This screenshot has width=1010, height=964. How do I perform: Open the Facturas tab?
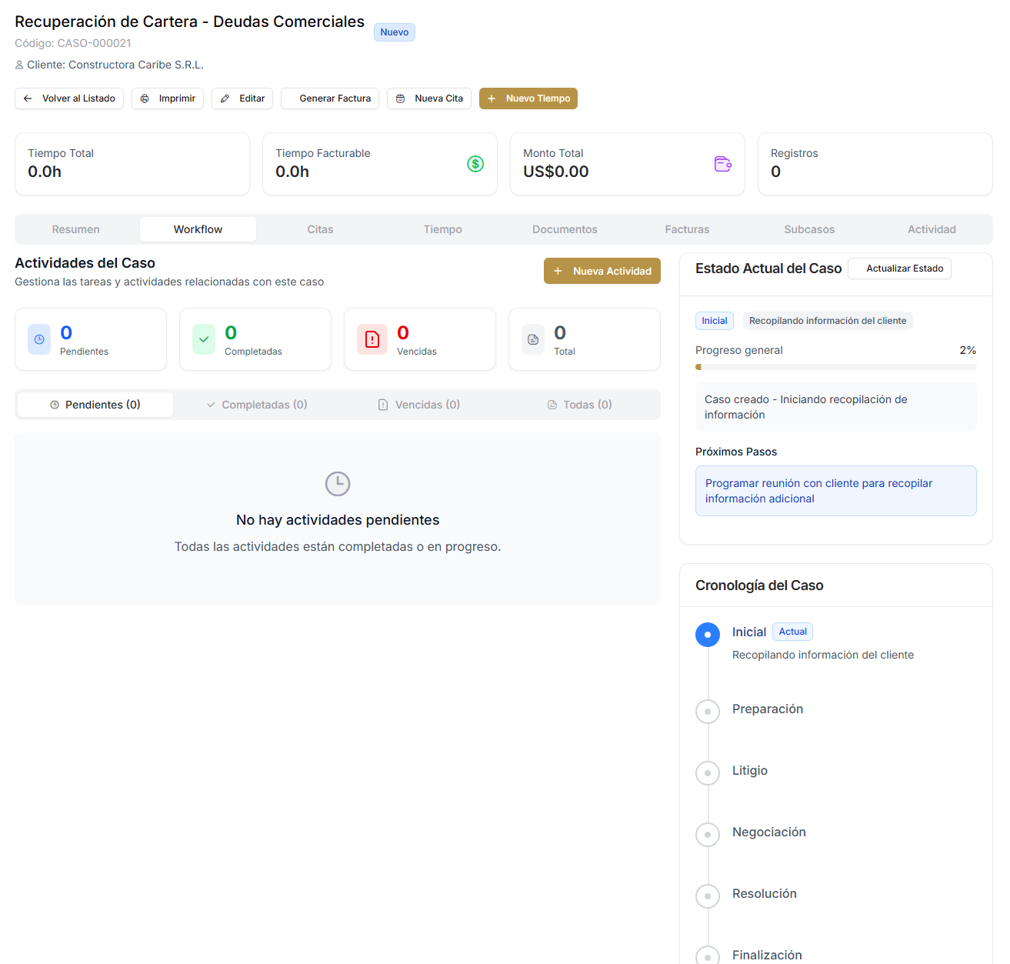[687, 229]
